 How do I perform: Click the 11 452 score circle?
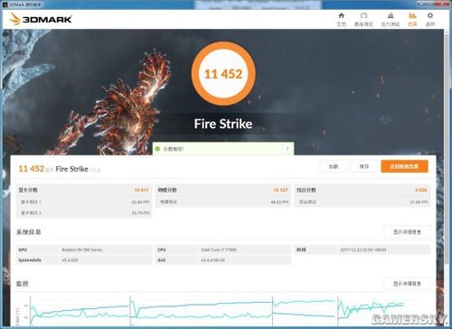(223, 74)
